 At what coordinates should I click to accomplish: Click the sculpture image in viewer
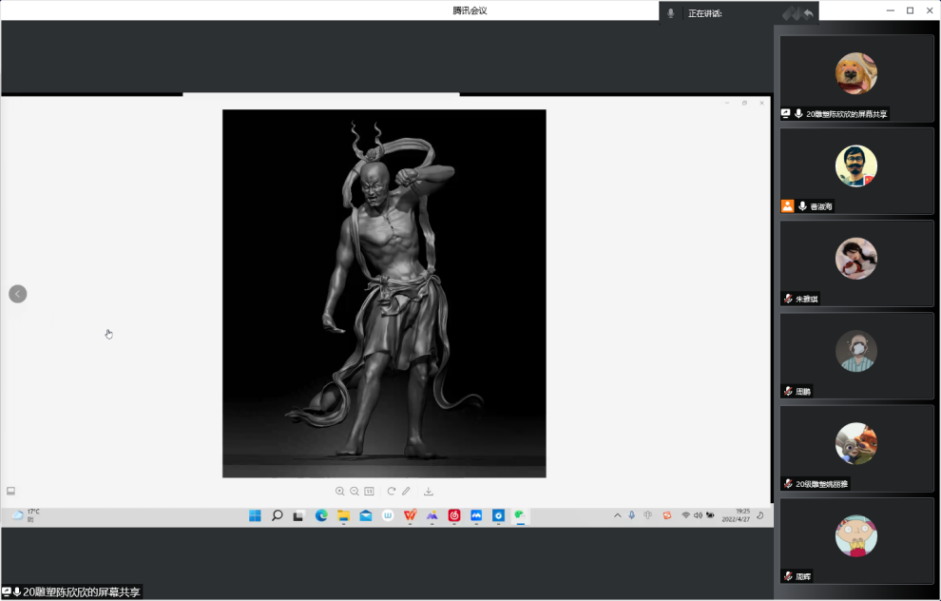[x=384, y=293]
